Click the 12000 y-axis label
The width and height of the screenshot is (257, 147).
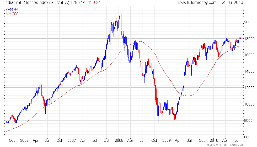[x=249, y=88]
